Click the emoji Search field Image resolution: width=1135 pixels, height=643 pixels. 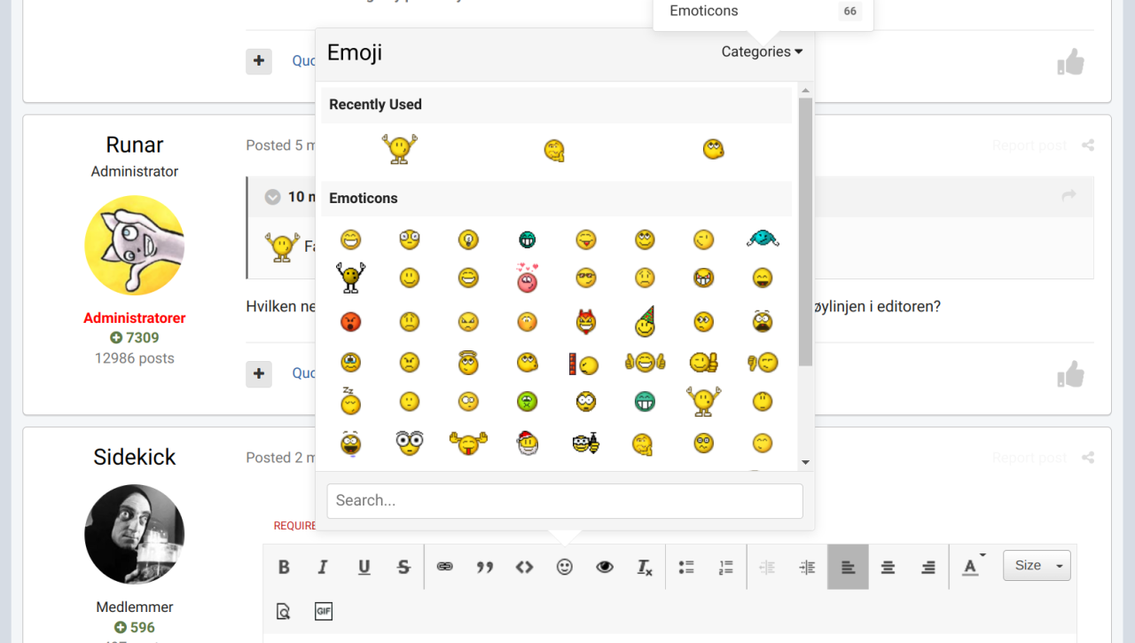point(565,500)
